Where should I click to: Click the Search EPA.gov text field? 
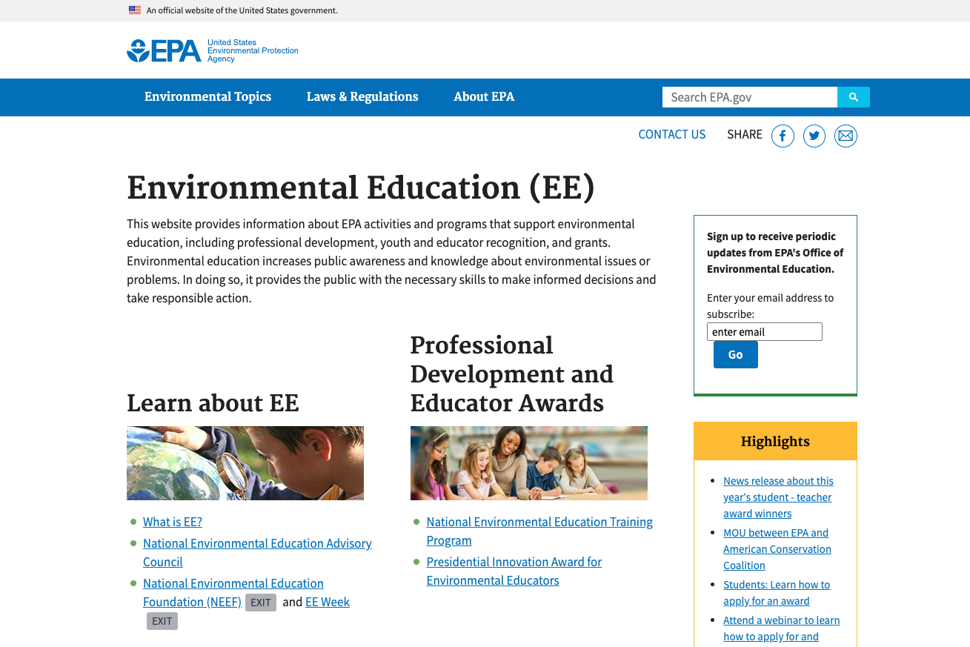pos(748,97)
